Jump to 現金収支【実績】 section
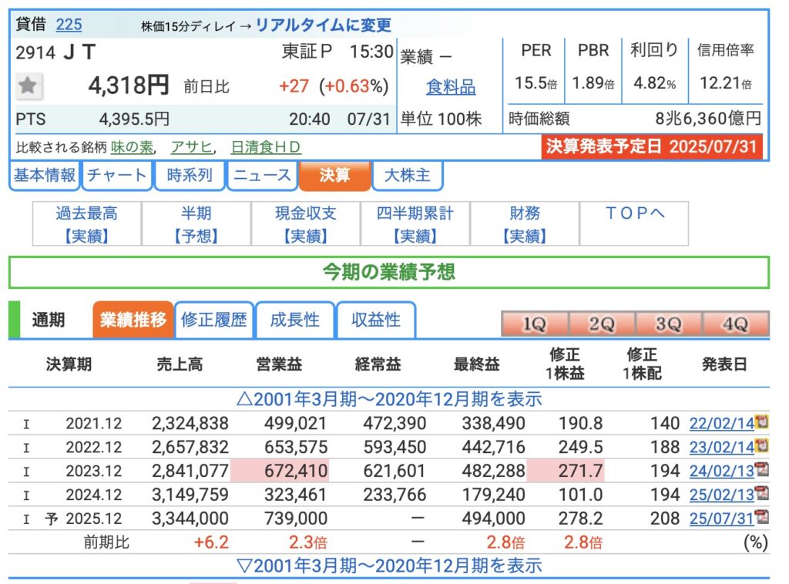789x584 pixels. (x=305, y=224)
